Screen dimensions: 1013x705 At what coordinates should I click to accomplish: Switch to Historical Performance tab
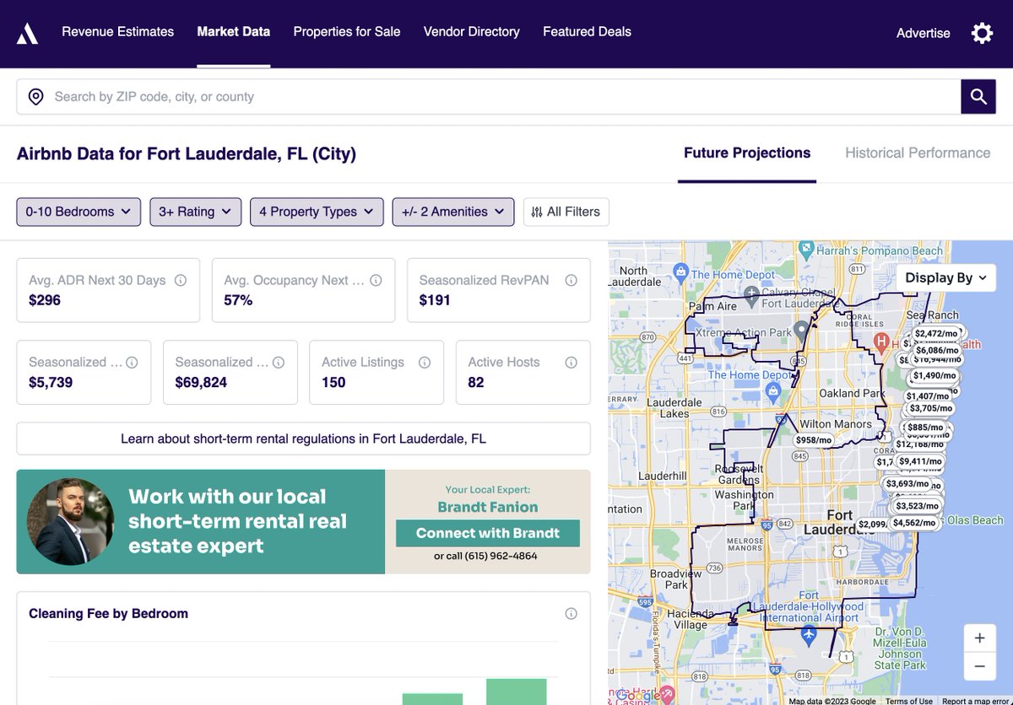pos(918,153)
